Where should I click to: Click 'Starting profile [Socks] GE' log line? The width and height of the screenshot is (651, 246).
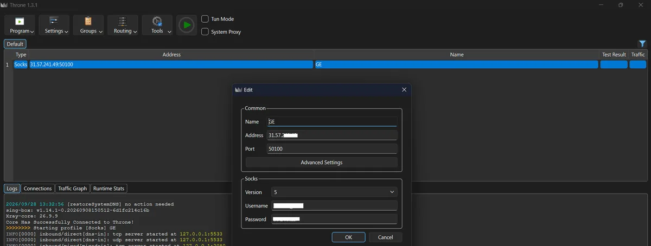61,228
